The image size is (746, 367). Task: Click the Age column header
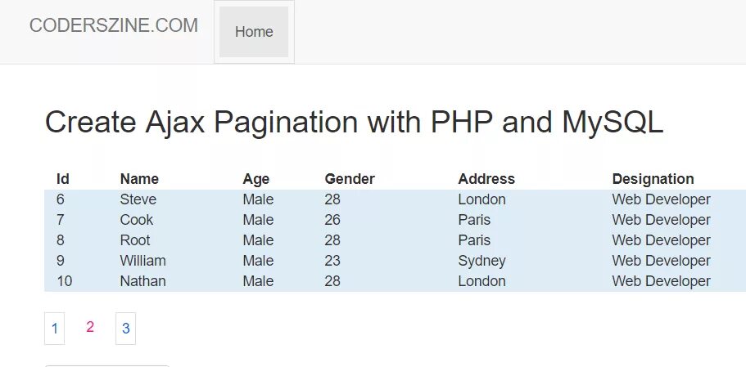coord(256,179)
